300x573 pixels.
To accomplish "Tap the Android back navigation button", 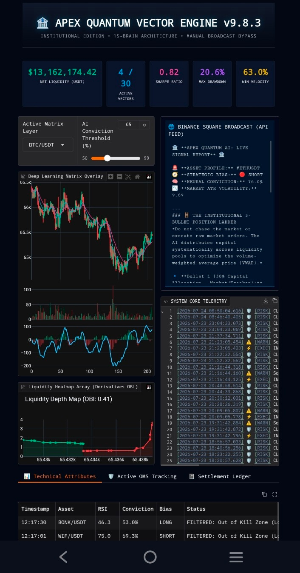I will (x=63, y=557).
